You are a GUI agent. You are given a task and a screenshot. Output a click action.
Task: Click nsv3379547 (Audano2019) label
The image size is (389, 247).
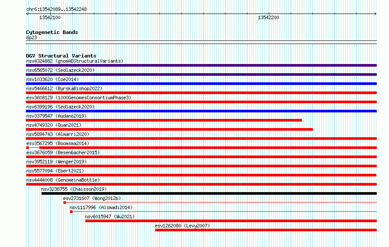[56, 116]
